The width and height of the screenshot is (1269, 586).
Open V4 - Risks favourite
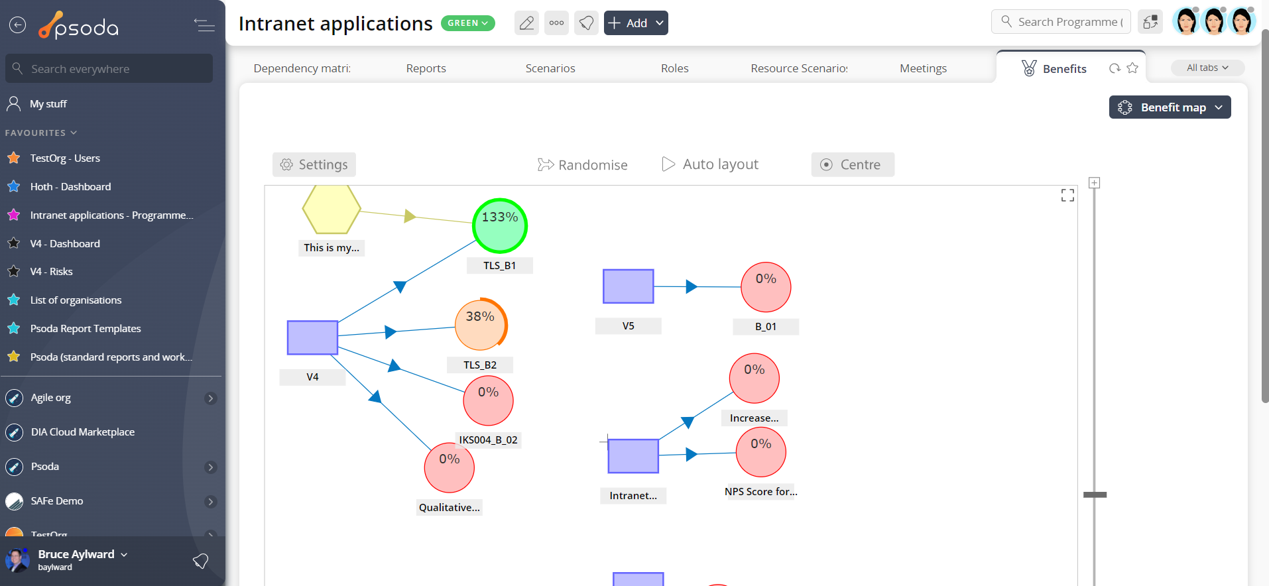click(51, 271)
